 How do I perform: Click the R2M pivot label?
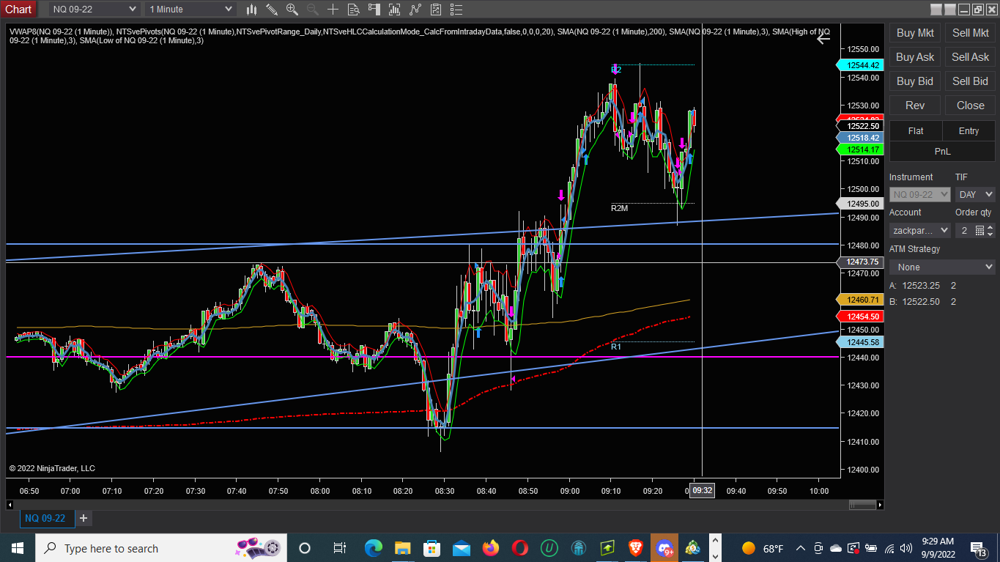click(619, 209)
